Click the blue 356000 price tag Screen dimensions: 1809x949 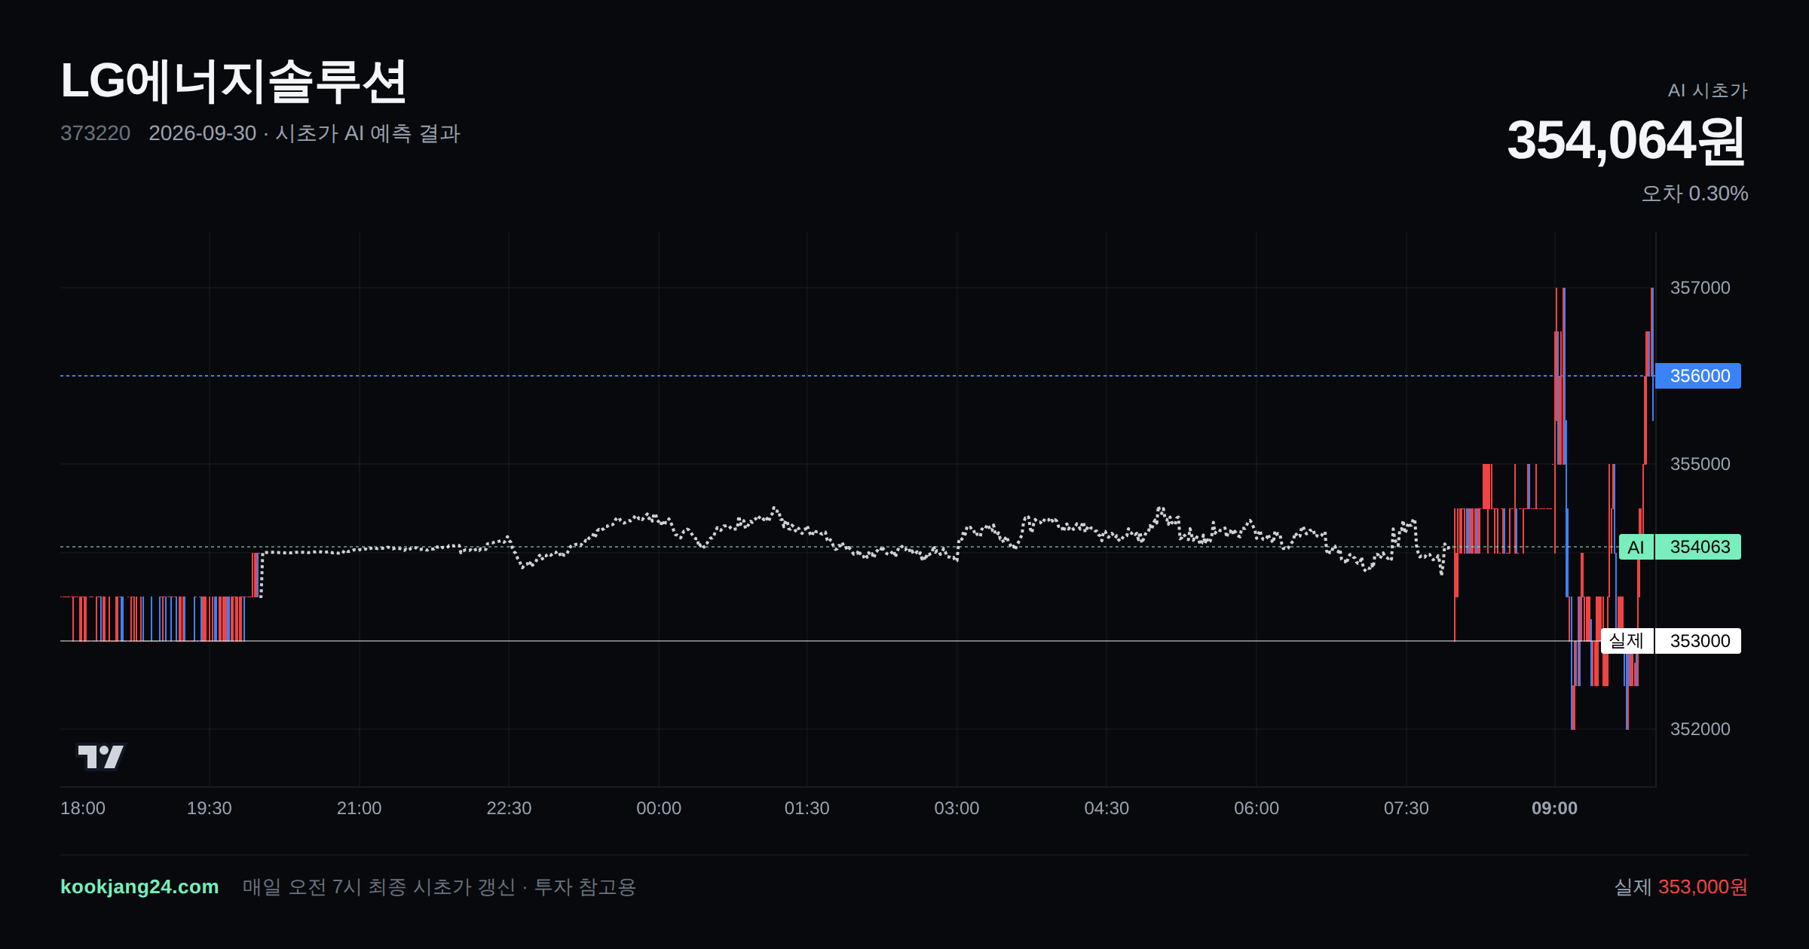click(x=1698, y=376)
